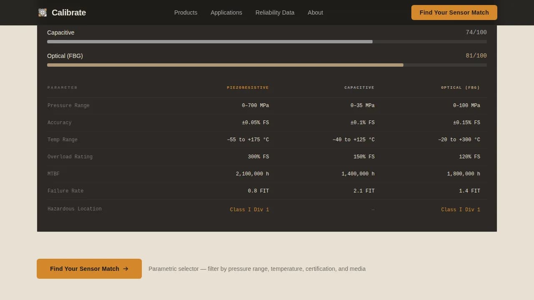
Task: Click the Parametric selector description text
Action: click(x=257, y=269)
